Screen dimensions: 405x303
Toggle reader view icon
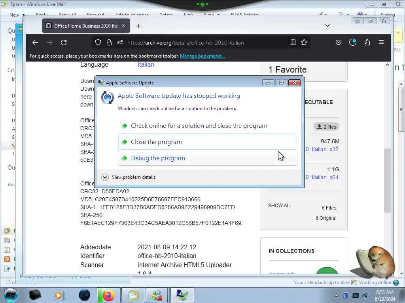tap(293, 42)
